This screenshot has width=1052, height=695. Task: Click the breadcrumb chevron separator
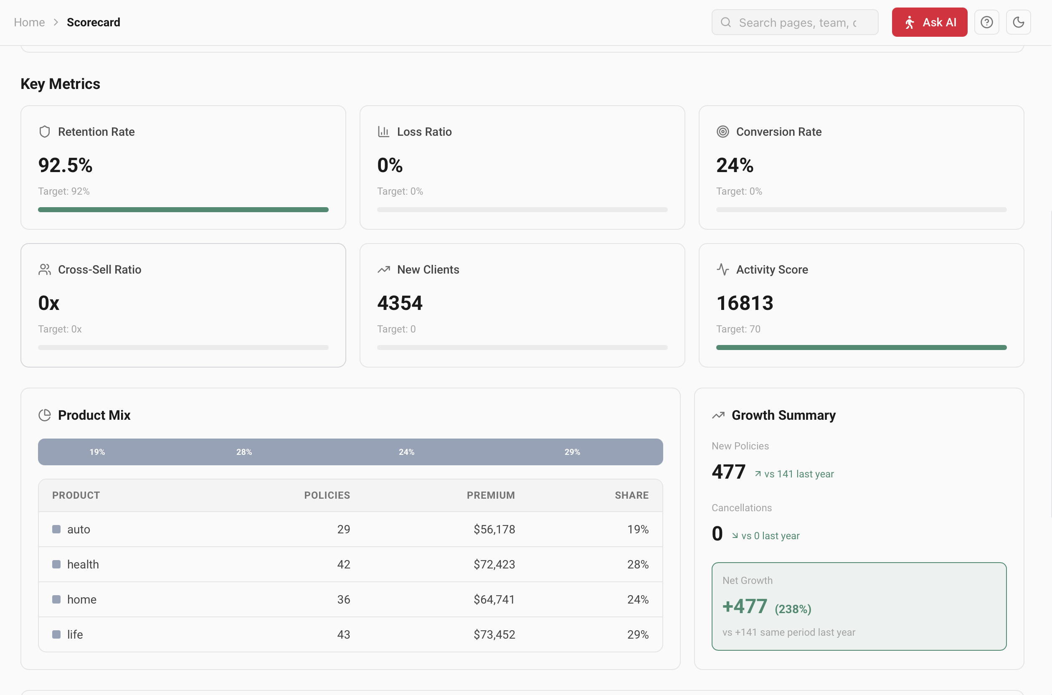(x=56, y=22)
